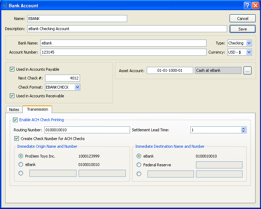Image resolution: width=261 pixels, height=209 pixels.
Task: Choose Federal Reserve as Immediate Destination
Action: [139, 165]
